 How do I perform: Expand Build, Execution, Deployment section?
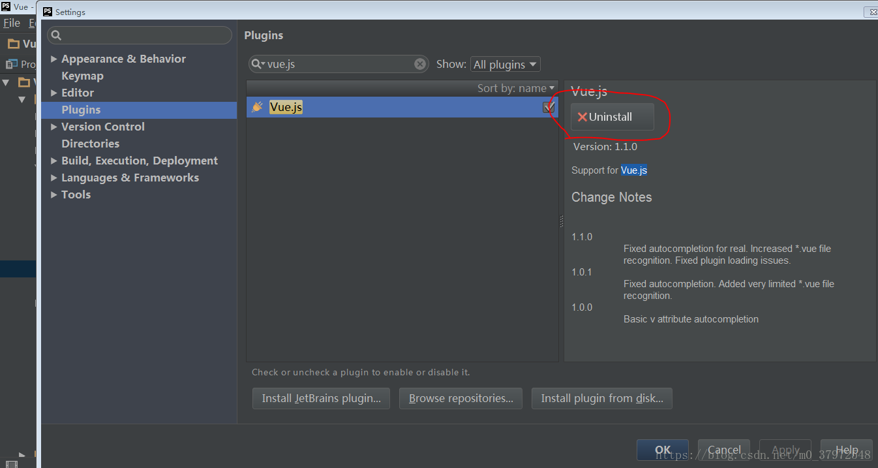click(x=53, y=161)
